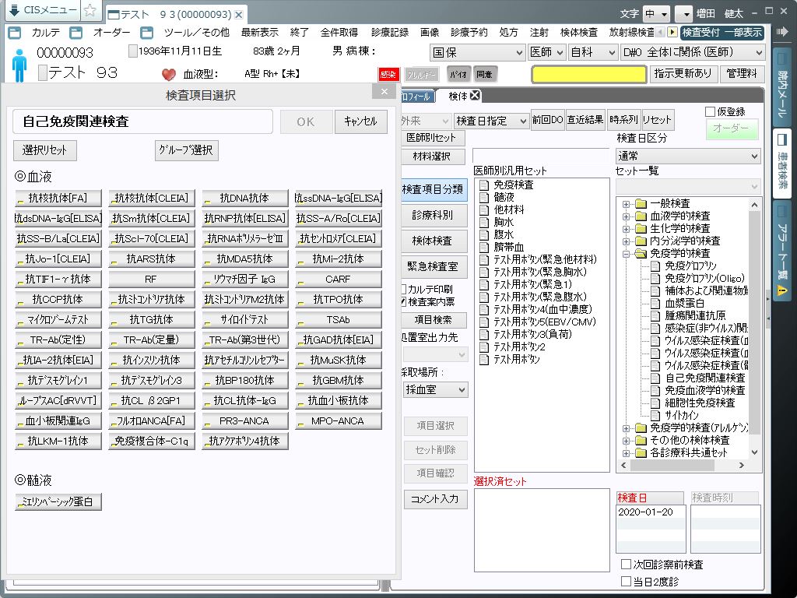Click the folder icon beside 一般検査
The image size is (797, 598).
click(641, 204)
